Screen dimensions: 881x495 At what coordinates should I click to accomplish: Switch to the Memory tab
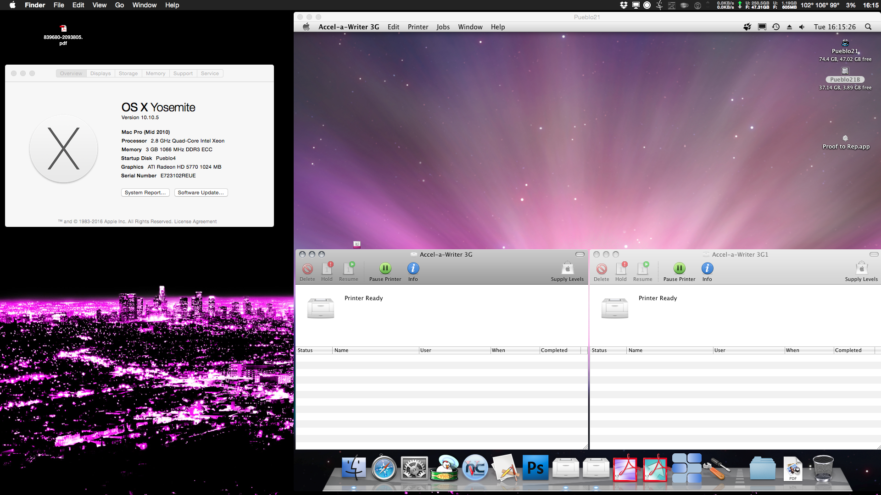[156, 73]
